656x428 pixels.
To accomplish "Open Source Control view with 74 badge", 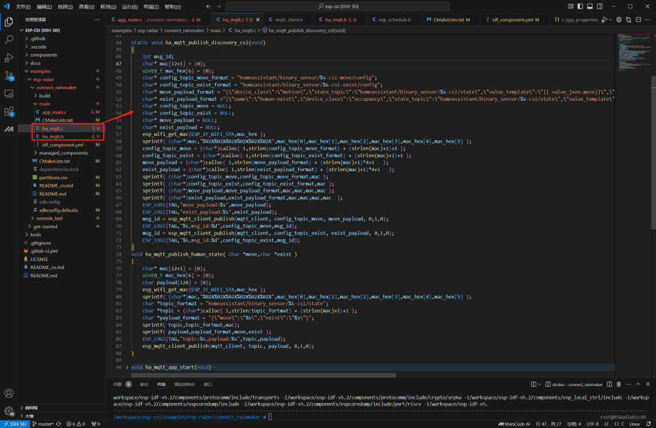I will point(9,76).
